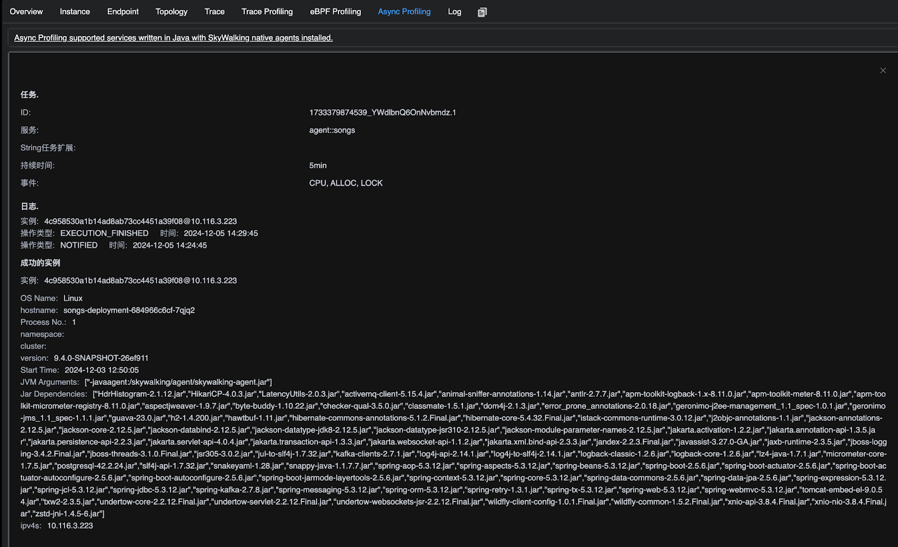Go to the Endpoint tab
This screenshot has width=898, height=547.
point(123,12)
